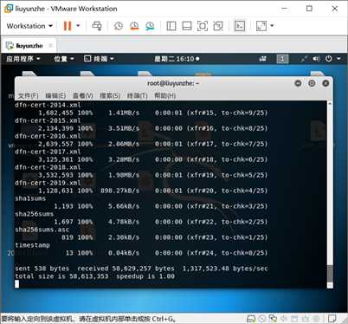This screenshot has height=324, width=348.
Task: Click the timestamp line in terminal
Action: pos(32,245)
